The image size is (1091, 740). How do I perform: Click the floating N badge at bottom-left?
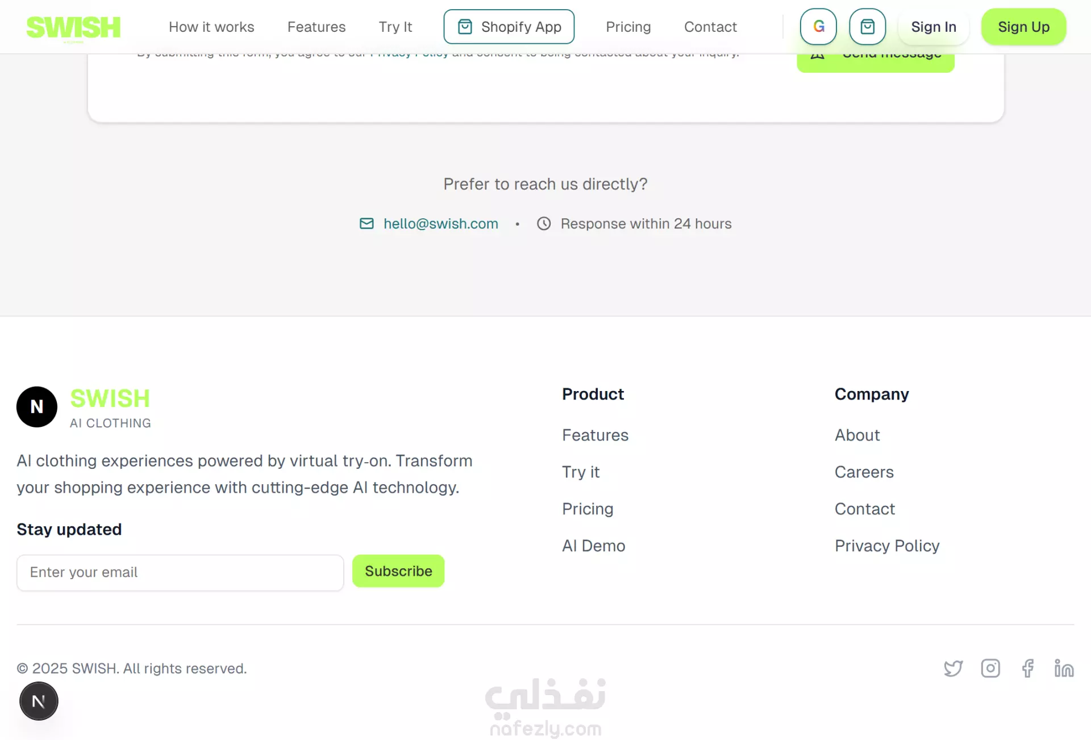click(39, 701)
